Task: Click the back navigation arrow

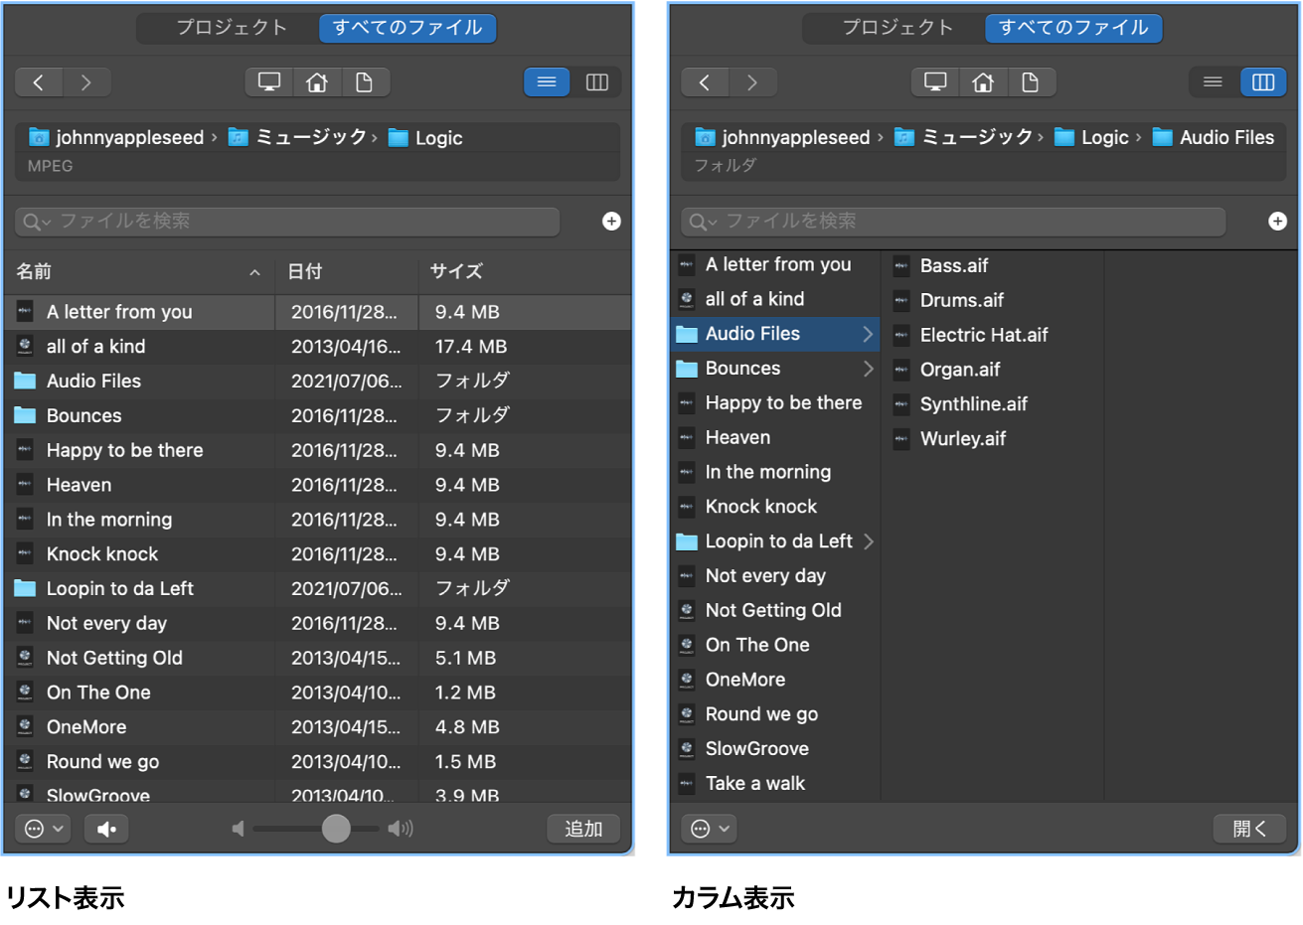Action: 38,81
